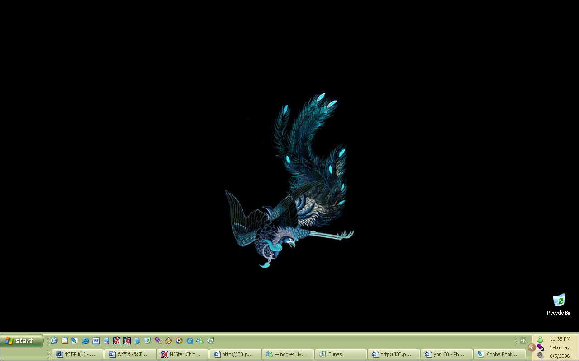
Task: Launch Internet Explorer from the quick launch bar
Action: point(85,341)
